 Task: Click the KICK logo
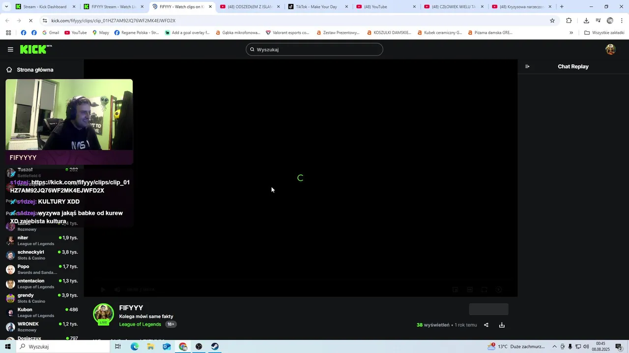tap(35, 49)
